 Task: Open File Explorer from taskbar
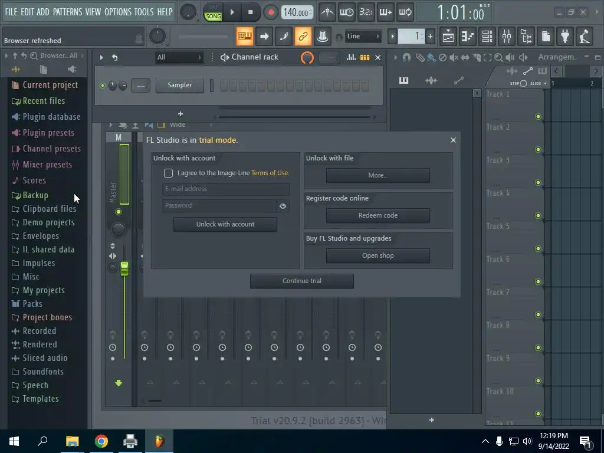tap(72, 441)
